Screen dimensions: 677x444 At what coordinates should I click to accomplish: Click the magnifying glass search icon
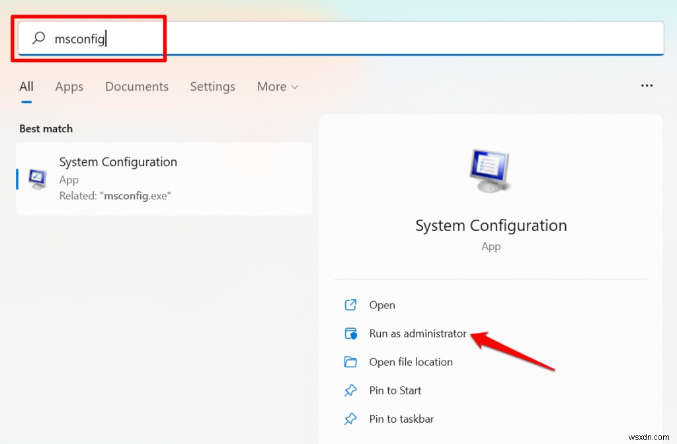[x=38, y=38]
